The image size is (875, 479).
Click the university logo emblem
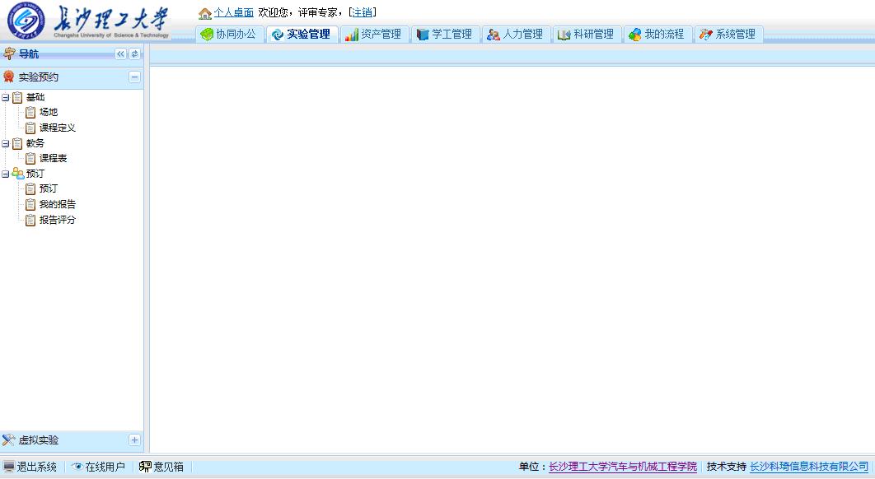coord(26,21)
